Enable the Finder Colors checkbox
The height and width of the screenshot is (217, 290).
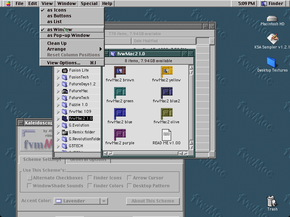(90, 186)
